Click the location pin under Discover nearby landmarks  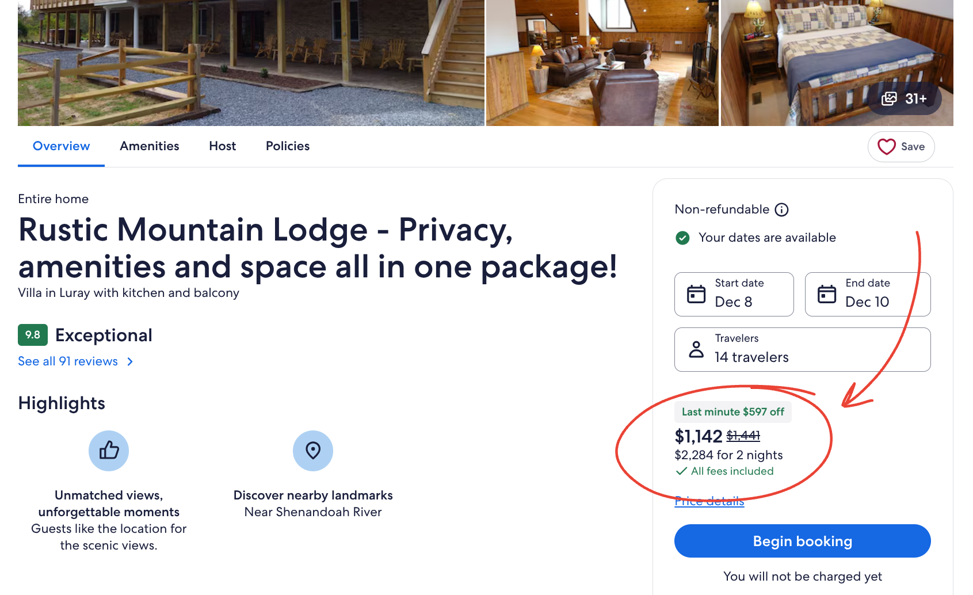tap(312, 451)
